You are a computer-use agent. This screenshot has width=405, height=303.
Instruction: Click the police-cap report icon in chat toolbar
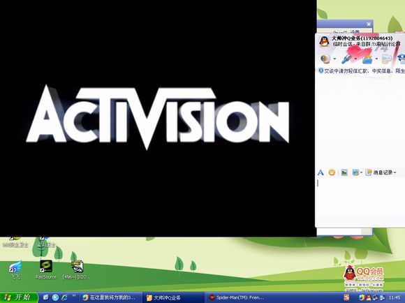click(x=402, y=59)
